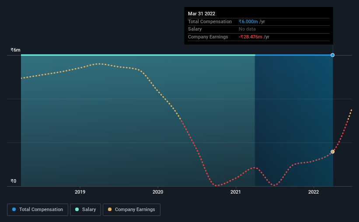Click the No data salary value
The width and height of the screenshot is (359, 222).
(x=247, y=29)
